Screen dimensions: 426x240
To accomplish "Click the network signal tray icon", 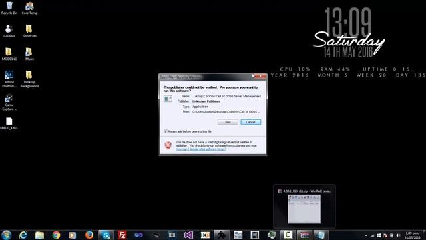I will click(x=372, y=235).
